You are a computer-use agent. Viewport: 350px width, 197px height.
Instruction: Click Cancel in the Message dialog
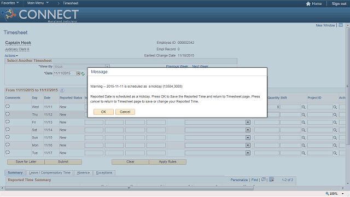click(x=125, y=112)
